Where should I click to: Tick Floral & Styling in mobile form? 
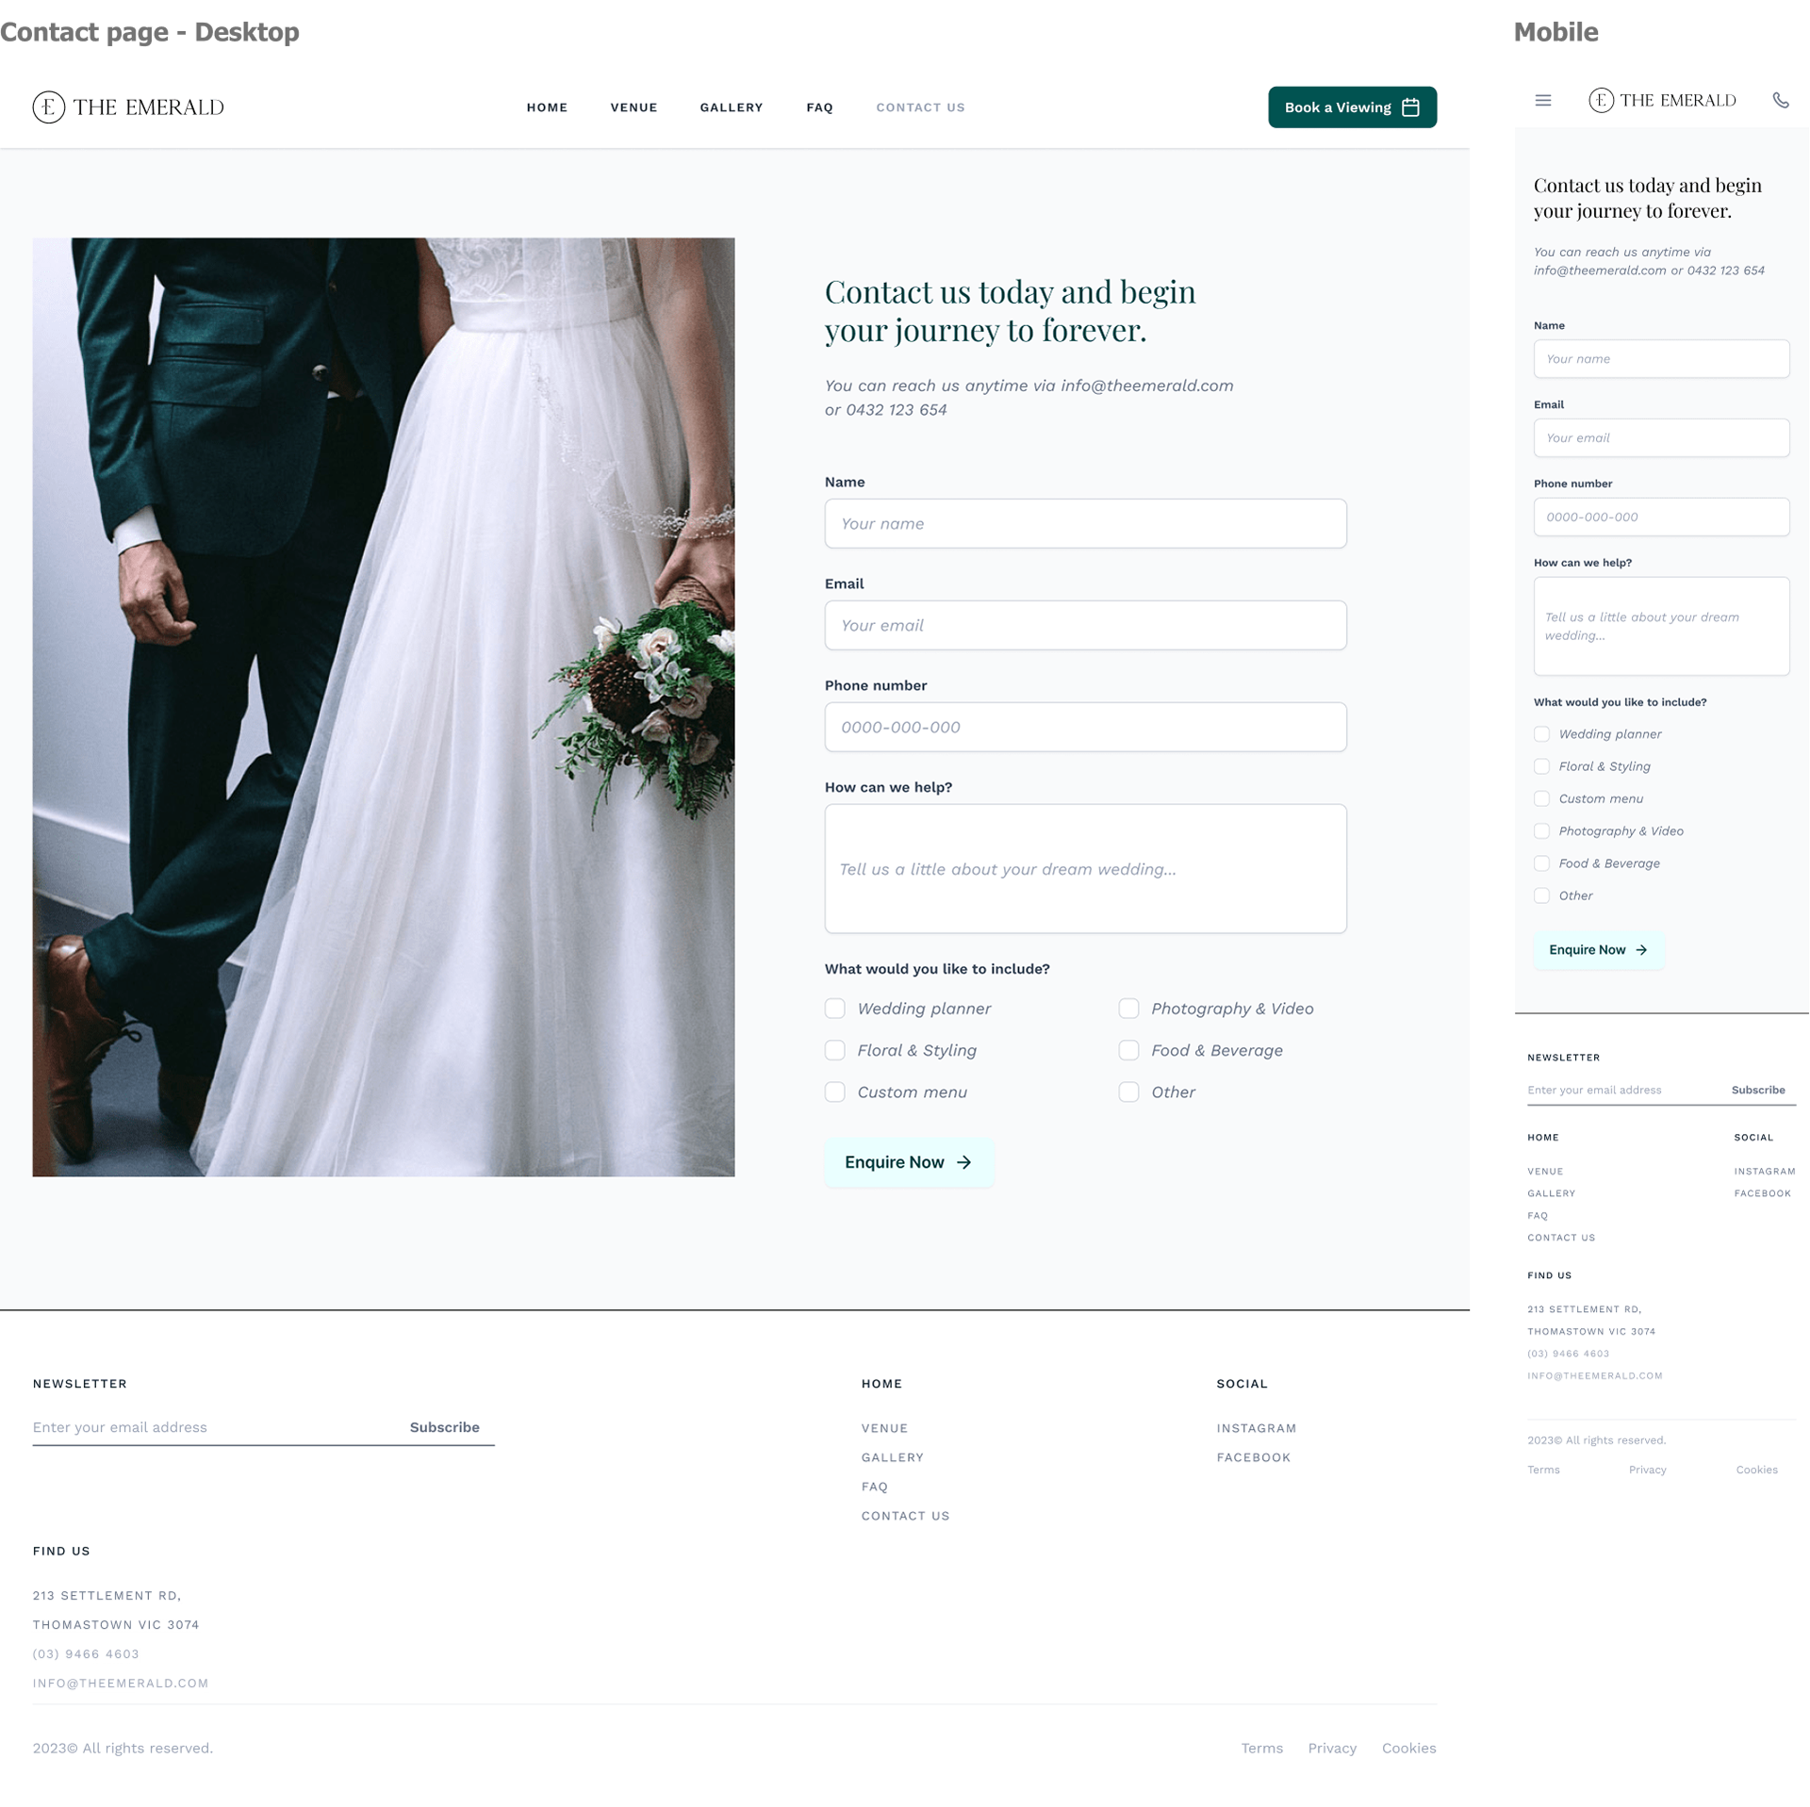coord(1541,766)
